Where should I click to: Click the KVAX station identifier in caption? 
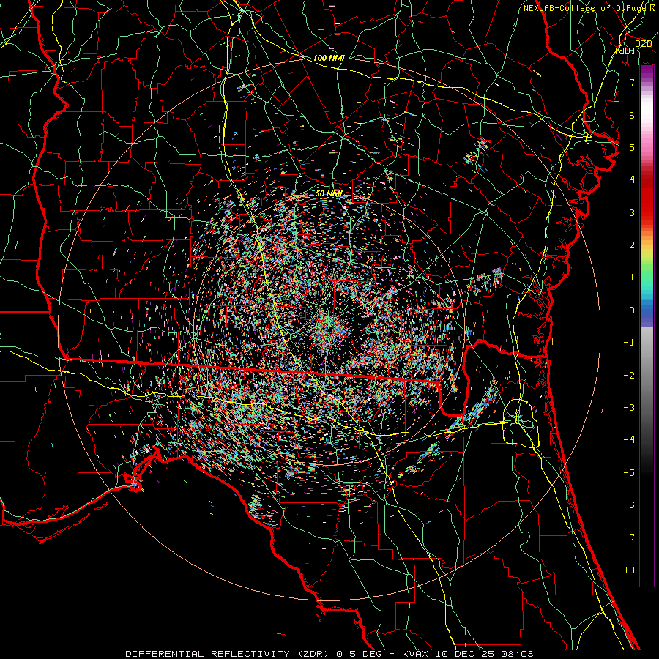click(x=416, y=654)
